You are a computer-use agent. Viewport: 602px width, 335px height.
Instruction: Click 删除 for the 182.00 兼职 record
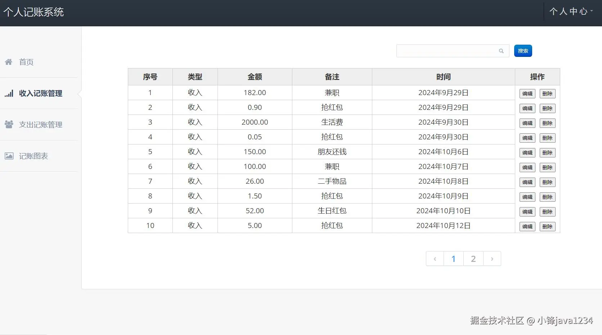pyautogui.click(x=547, y=94)
